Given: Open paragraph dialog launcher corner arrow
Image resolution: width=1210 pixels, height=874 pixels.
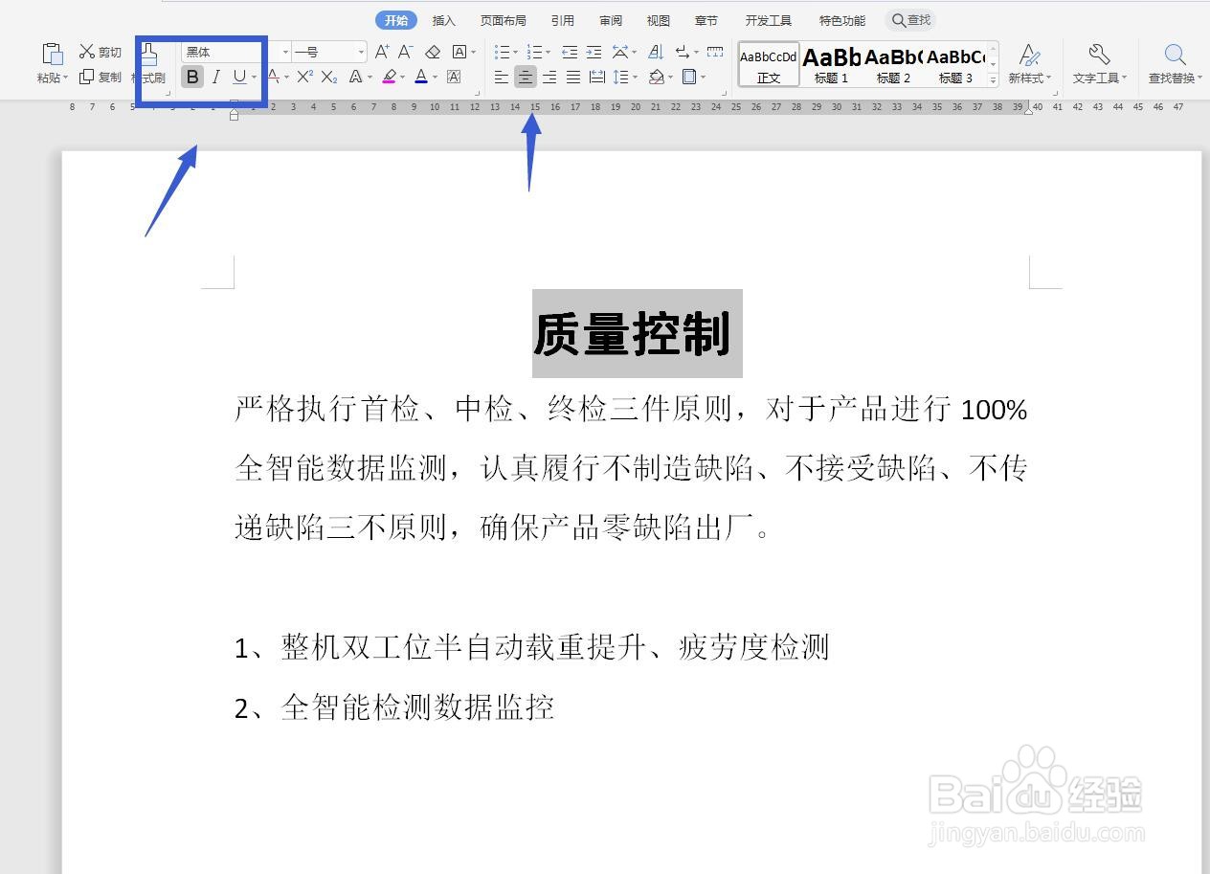Looking at the screenshot, I should coord(724,93).
